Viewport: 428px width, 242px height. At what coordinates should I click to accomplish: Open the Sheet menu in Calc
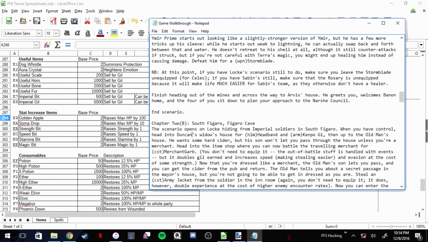66,11
